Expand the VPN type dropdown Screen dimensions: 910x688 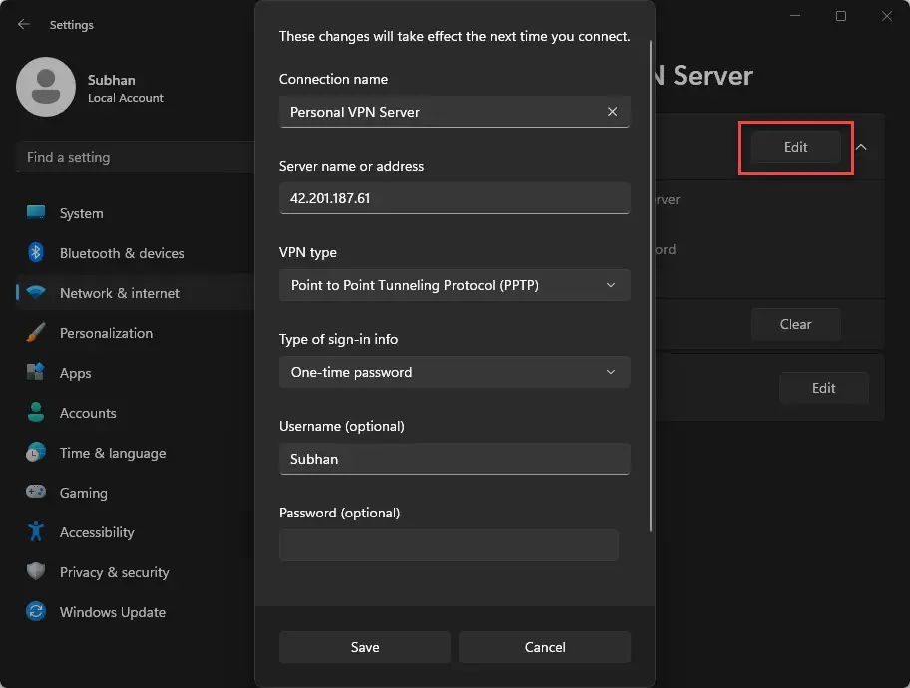tap(454, 285)
